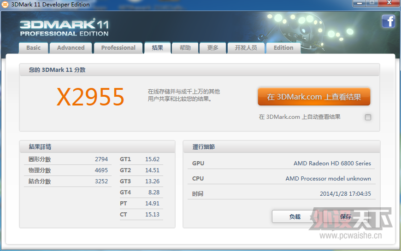401x251 pixels.
Task: Select the Edition tab
Action: [x=283, y=48]
